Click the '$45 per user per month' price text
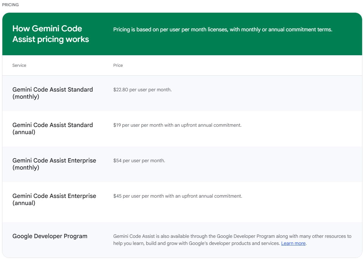Image resolution: width=363 pixels, height=260 pixels. 178,196
